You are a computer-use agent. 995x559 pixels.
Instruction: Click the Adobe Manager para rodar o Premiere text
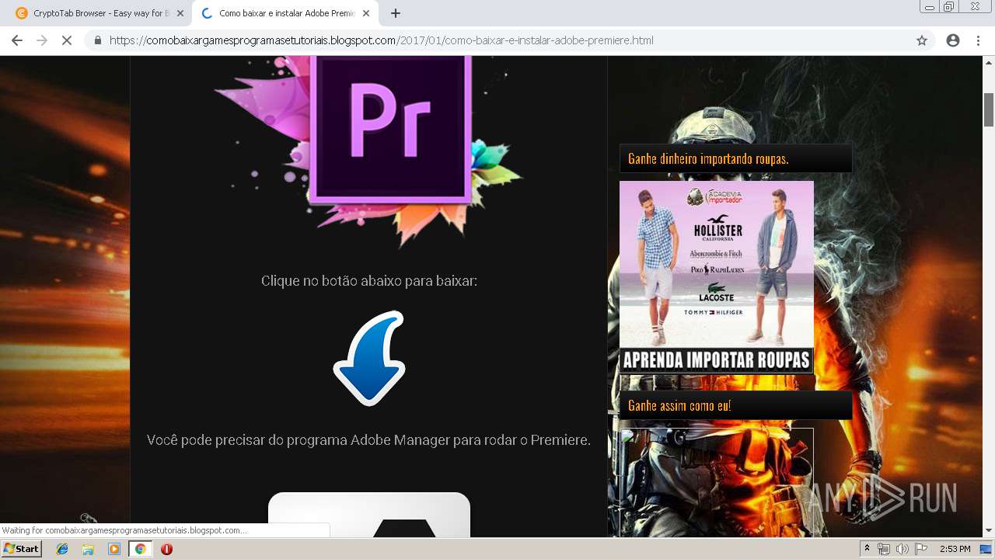click(x=368, y=439)
